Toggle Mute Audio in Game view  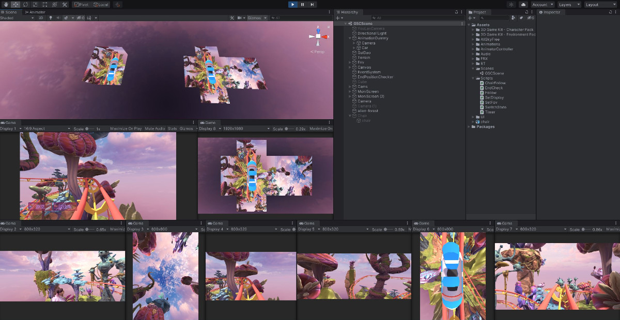[x=155, y=129]
